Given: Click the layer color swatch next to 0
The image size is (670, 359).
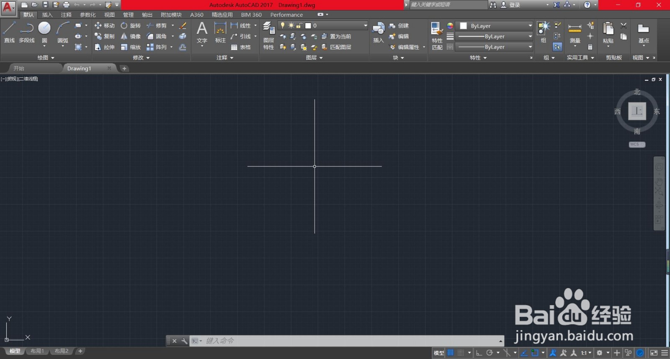Looking at the screenshot, I should 308,26.
